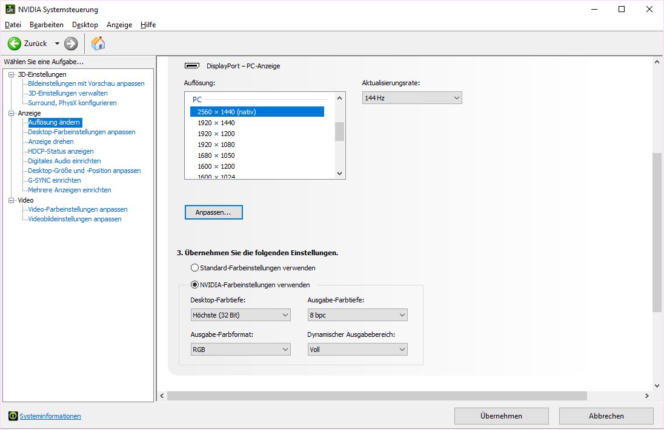The height and width of the screenshot is (430, 664).
Task: Open the Anzeige menu
Action: 119,25
